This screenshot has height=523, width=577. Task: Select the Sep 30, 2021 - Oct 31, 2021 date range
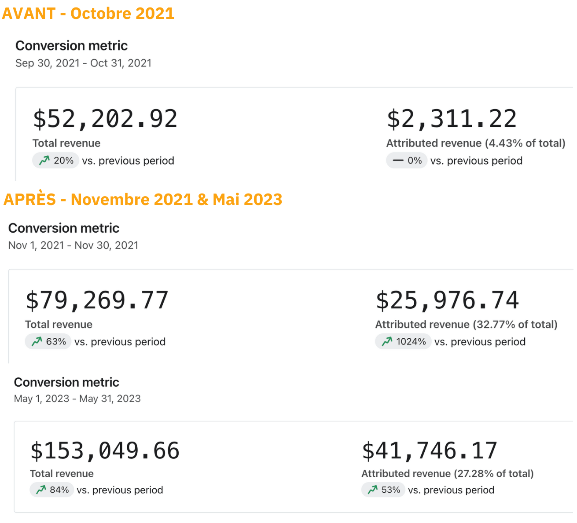tap(83, 63)
